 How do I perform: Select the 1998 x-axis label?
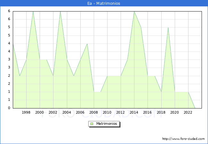(26, 112)
